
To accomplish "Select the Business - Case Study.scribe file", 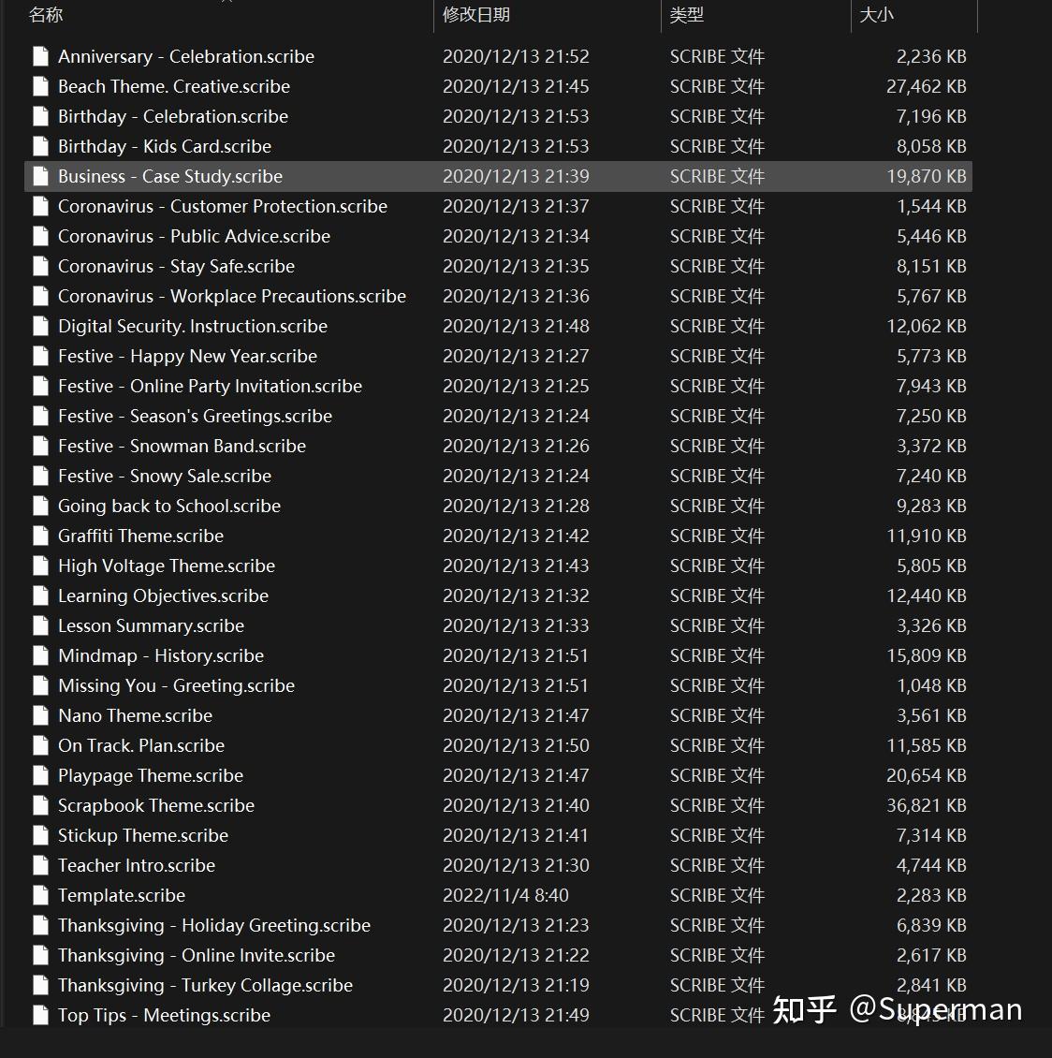I will point(170,176).
